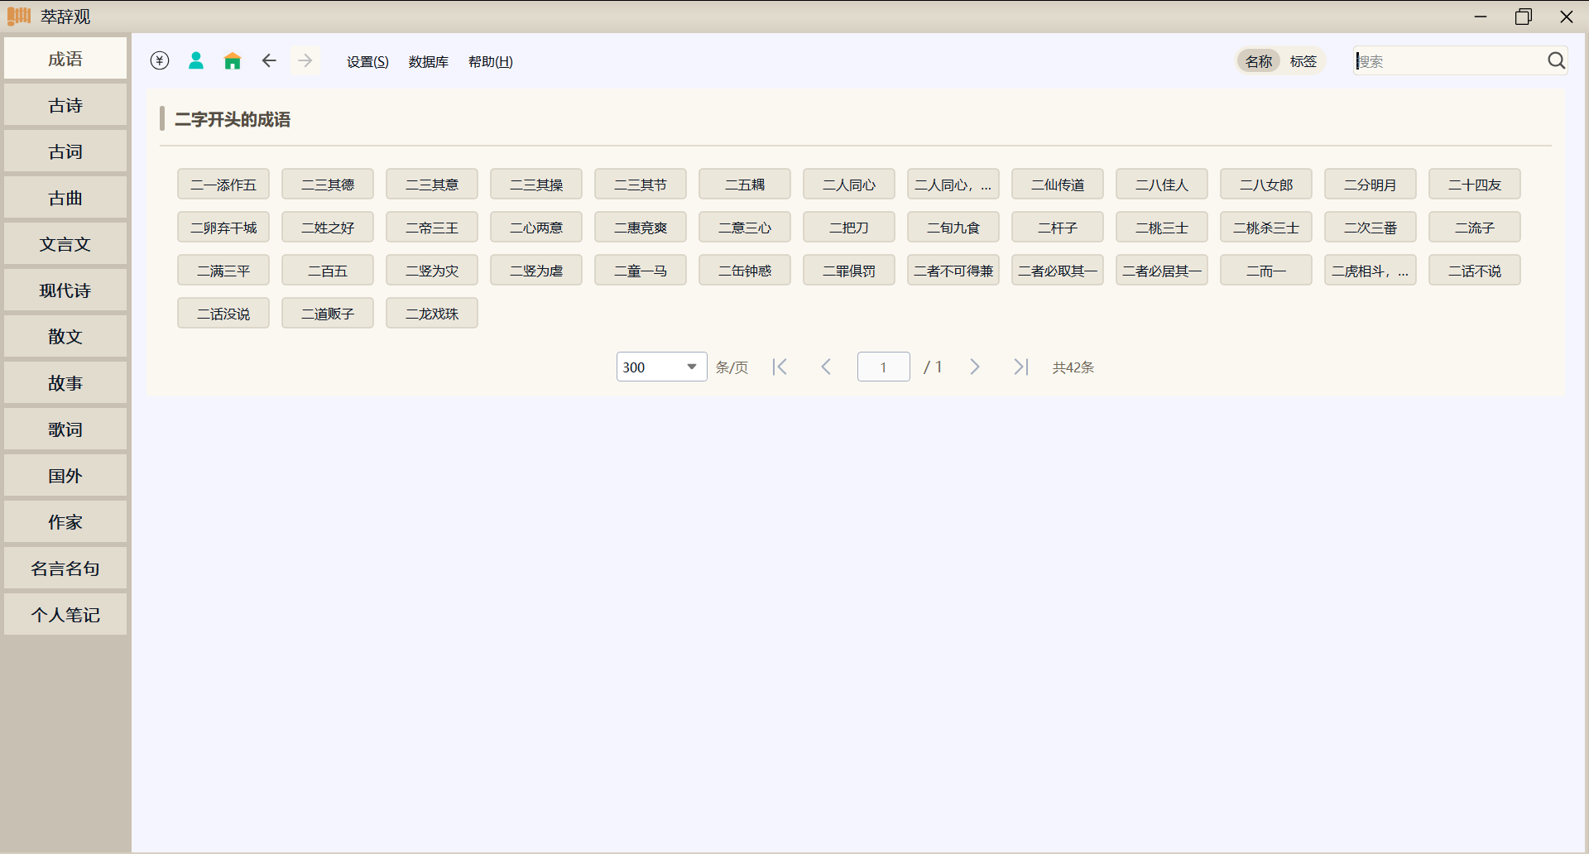
Task: Open the idiom 二一添作五
Action: [x=223, y=185]
